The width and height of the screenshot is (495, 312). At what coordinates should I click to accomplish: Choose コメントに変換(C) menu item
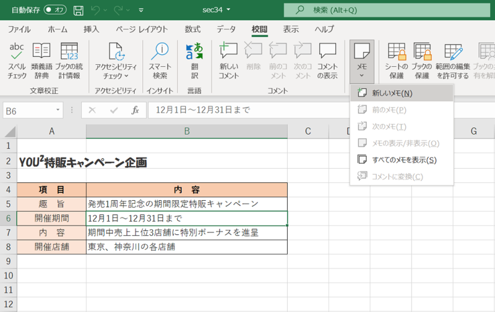pos(402,177)
